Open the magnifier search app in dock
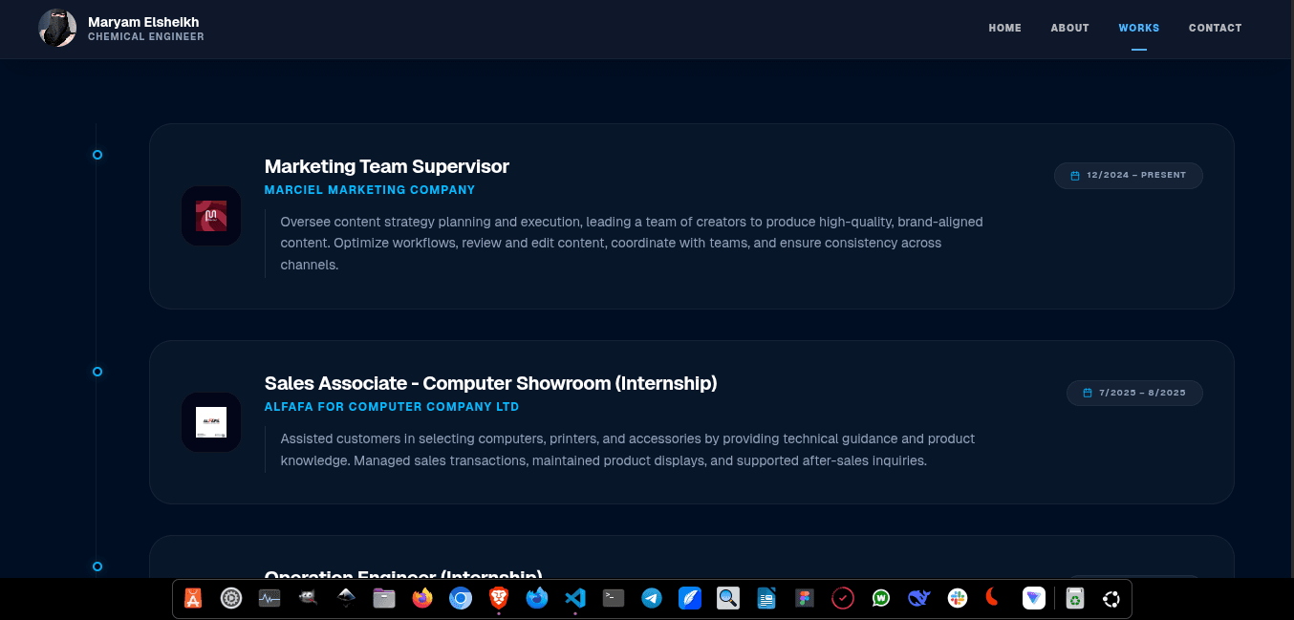1294x620 pixels. click(x=728, y=599)
